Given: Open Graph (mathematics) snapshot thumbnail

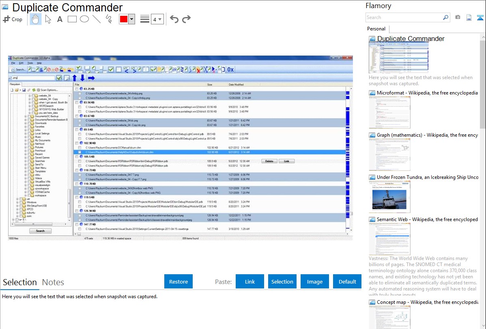Looking at the screenshot, I should pyautogui.click(x=389, y=155).
